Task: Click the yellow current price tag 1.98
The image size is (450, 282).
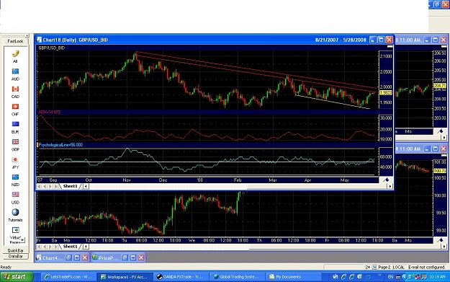Action: [386, 93]
